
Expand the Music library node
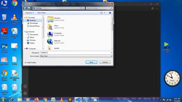(x=26, y=37)
